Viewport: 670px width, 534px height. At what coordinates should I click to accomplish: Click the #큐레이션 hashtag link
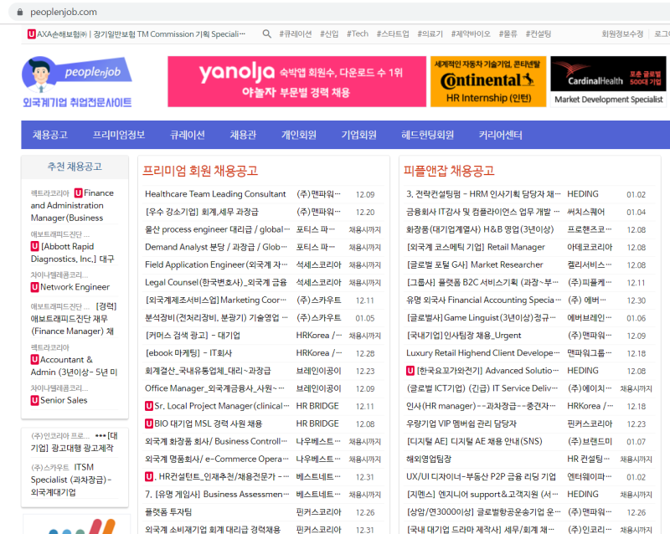tap(296, 34)
